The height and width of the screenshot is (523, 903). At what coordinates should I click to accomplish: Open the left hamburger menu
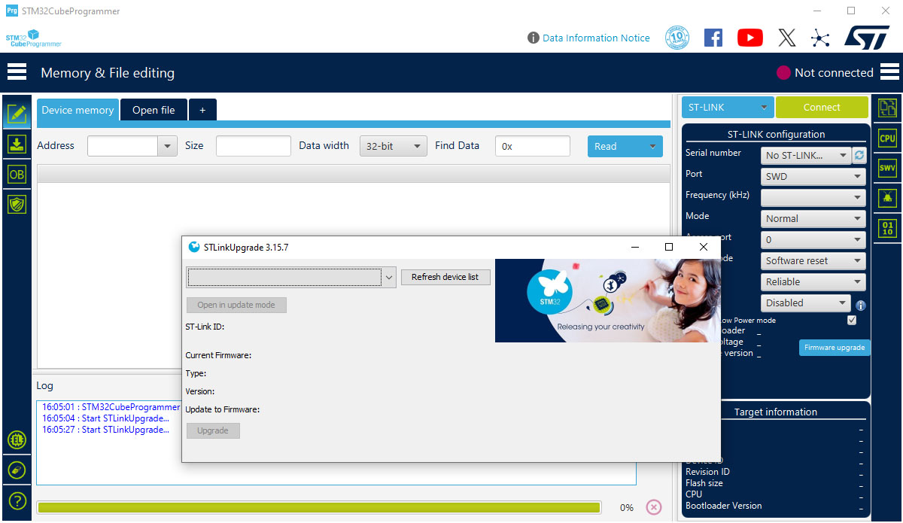coord(17,72)
